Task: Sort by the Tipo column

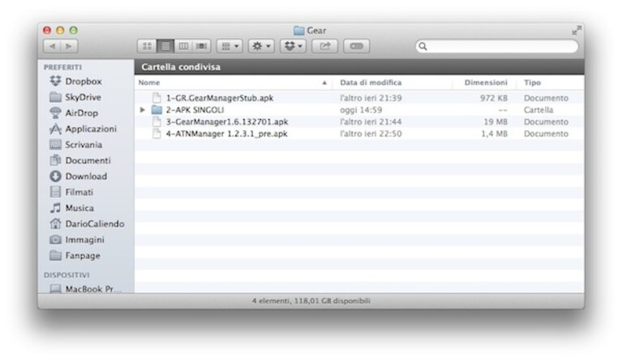Action: click(532, 83)
